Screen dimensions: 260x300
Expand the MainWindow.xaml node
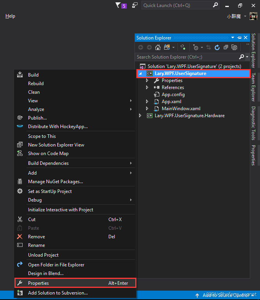click(x=147, y=109)
